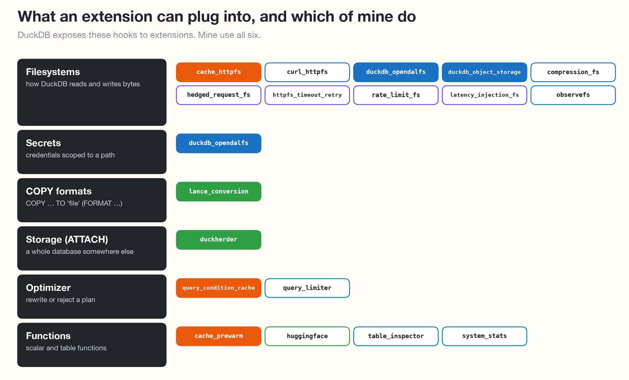Click the COPY formats category card

coord(92,200)
